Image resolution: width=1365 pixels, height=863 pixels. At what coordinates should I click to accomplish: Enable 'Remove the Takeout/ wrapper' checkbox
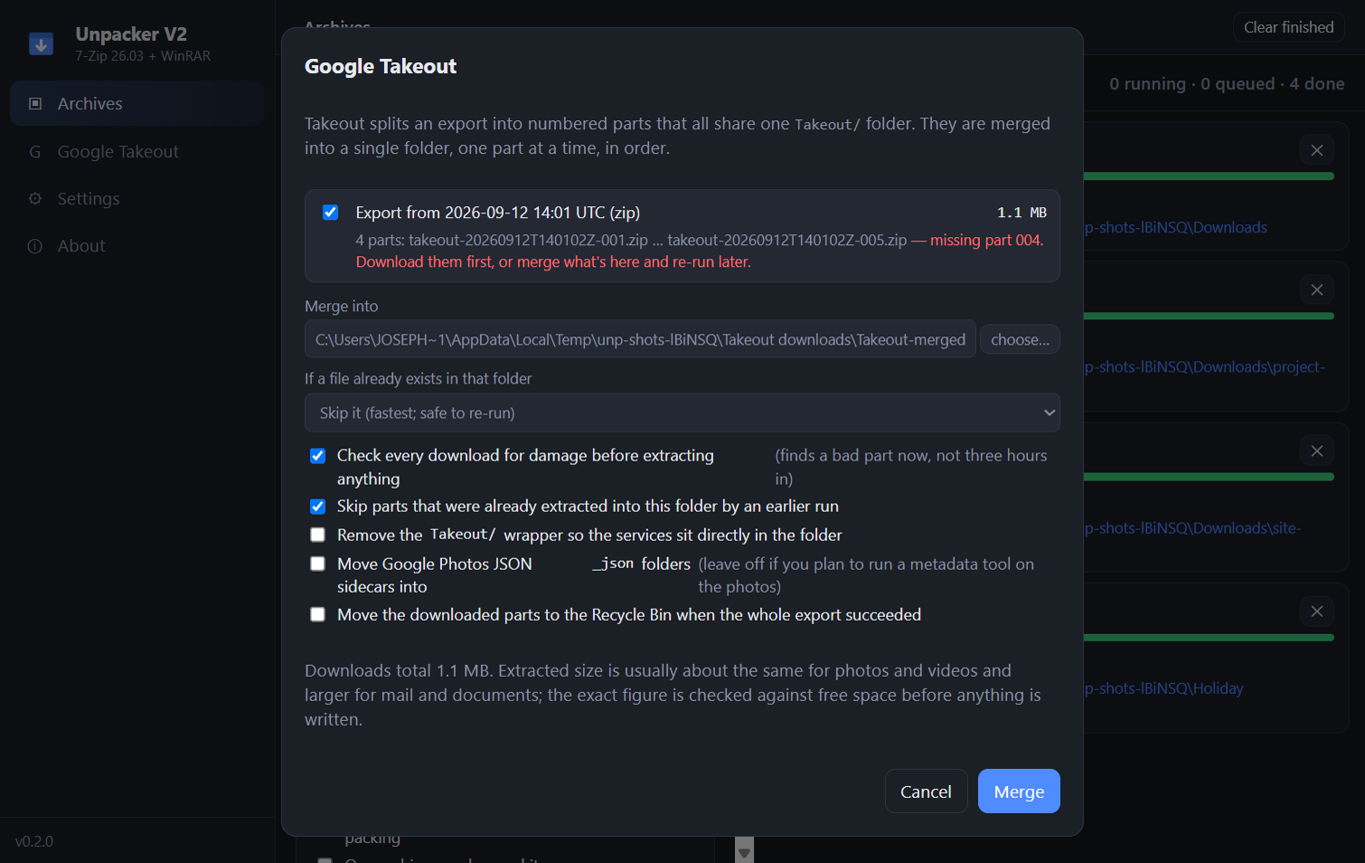[317, 535]
